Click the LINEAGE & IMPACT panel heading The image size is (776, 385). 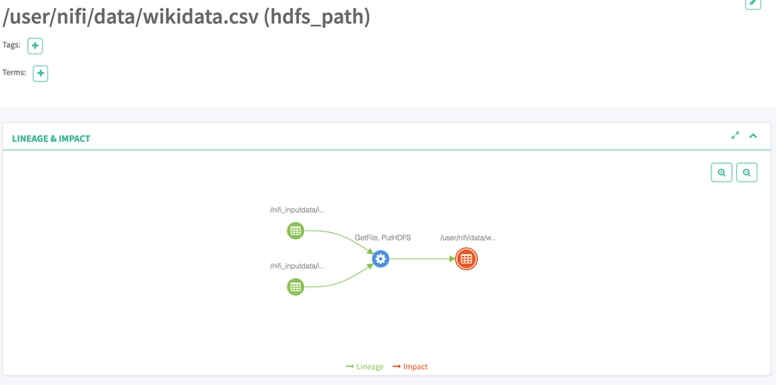pyautogui.click(x=51, y=138)
